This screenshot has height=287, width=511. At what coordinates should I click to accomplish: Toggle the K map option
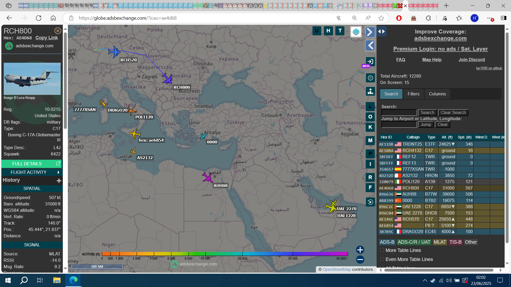tap(370, 127)
